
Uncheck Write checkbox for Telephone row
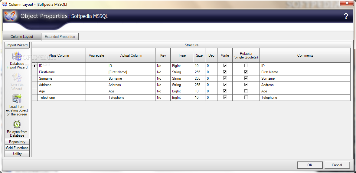click(x=225, y=97)
